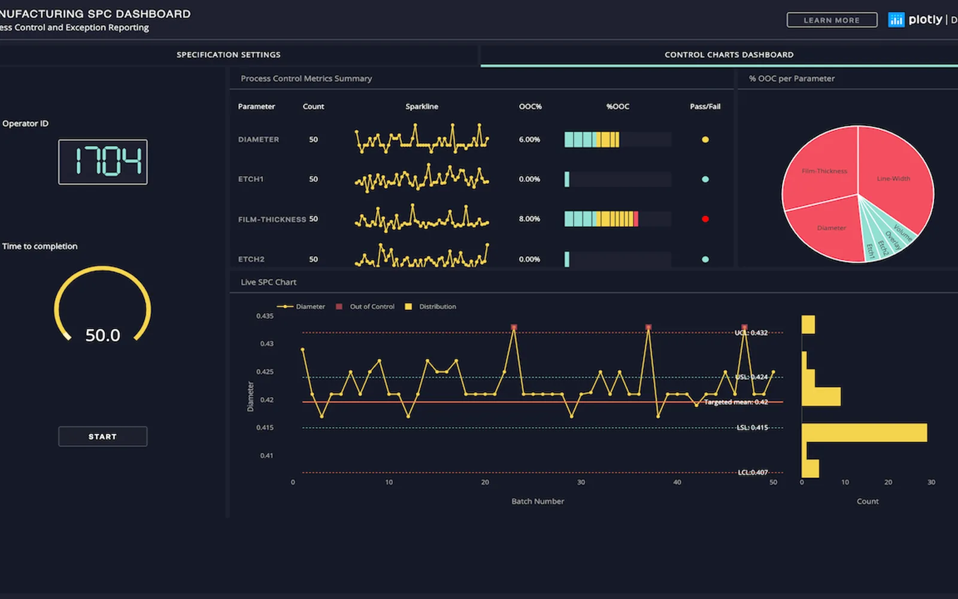Viewport: 958px width, 599px height.
Task: Click the tallest histogram bar in Distribution
Action: click(x=865, y=432)
